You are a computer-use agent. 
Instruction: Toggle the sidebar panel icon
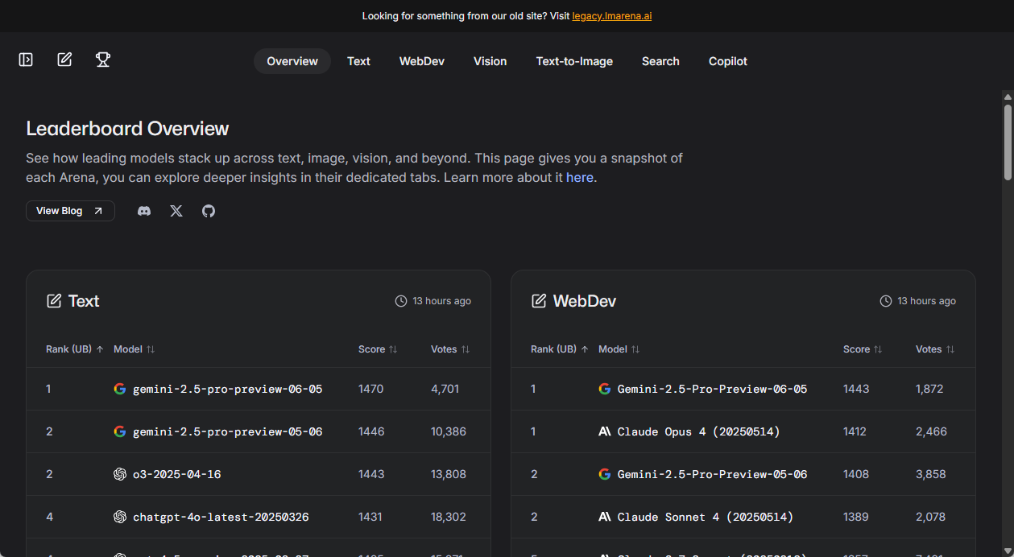[x=26, y=60]
